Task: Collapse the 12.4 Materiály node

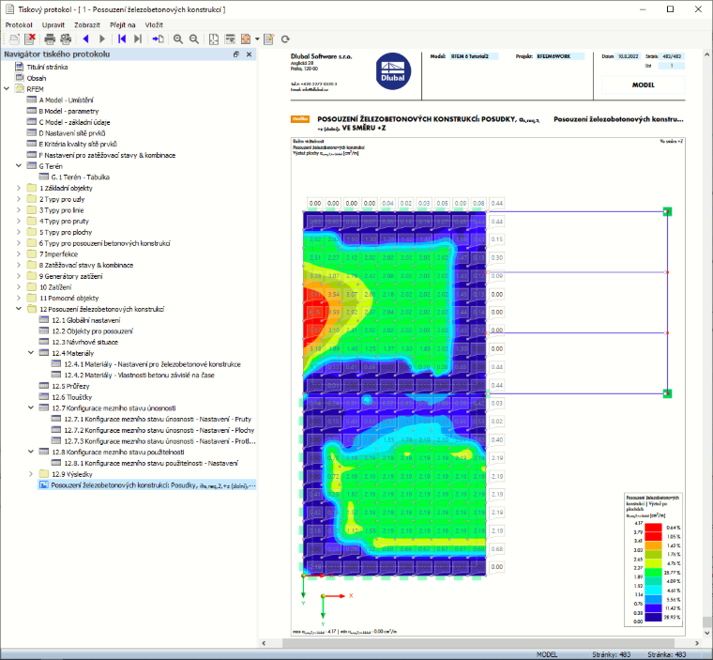Action: pyautogui.click(x=31, y=353)
